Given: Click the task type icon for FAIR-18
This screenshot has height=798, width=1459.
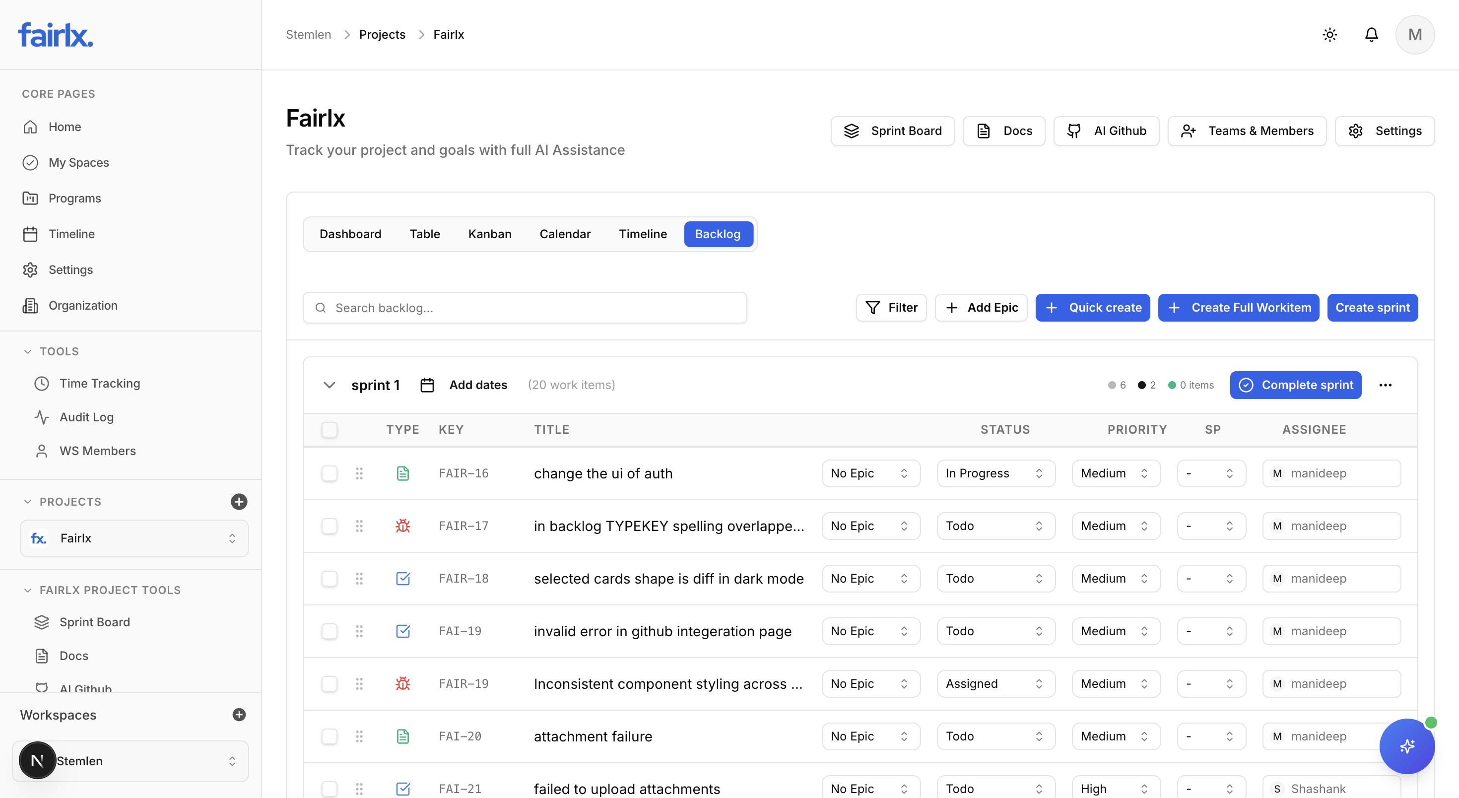Looking at the screenshot, I should tap(402, 579).
